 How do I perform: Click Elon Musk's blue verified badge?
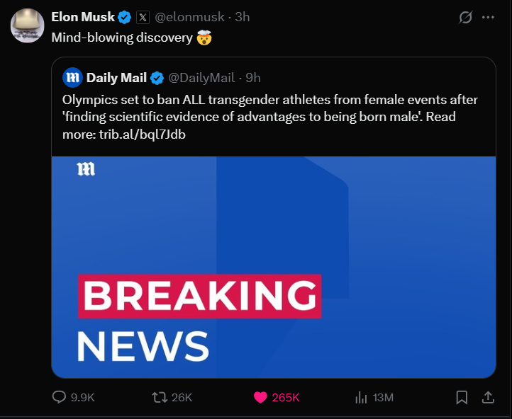[124, 17]
